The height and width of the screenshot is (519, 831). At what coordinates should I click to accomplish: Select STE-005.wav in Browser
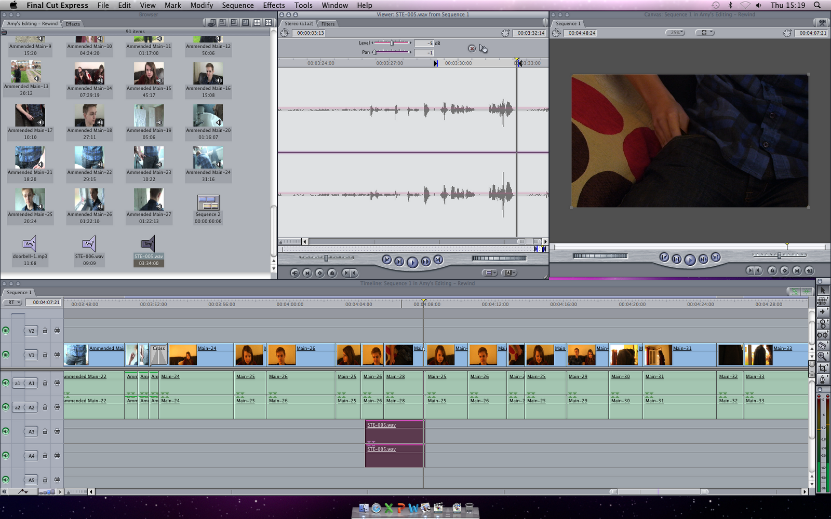149,252
